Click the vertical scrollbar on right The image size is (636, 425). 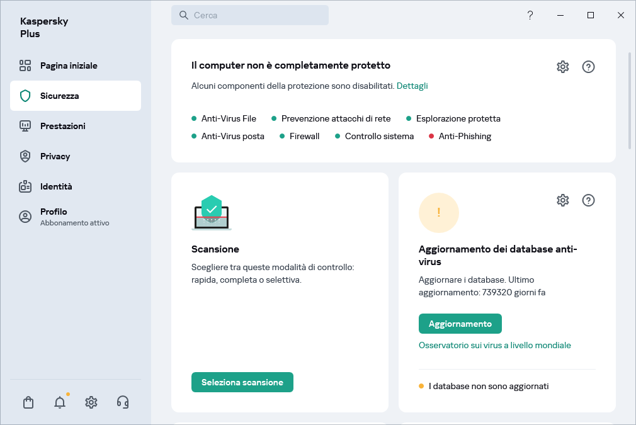coord(630,101)
